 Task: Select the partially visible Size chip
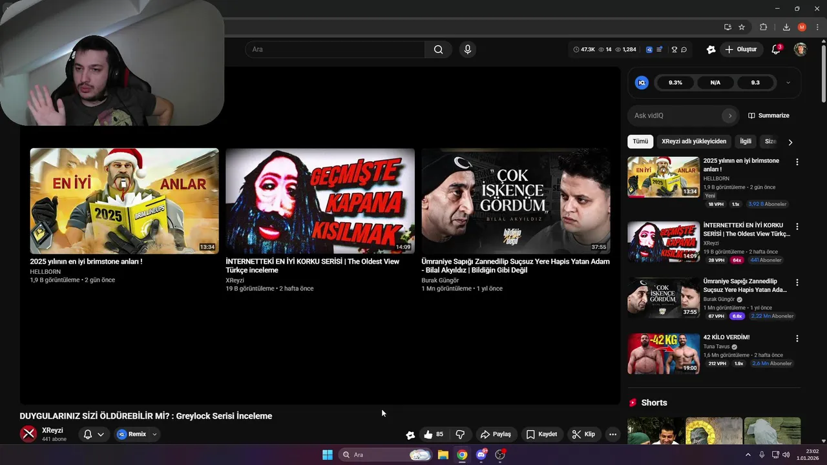point(770,141)
